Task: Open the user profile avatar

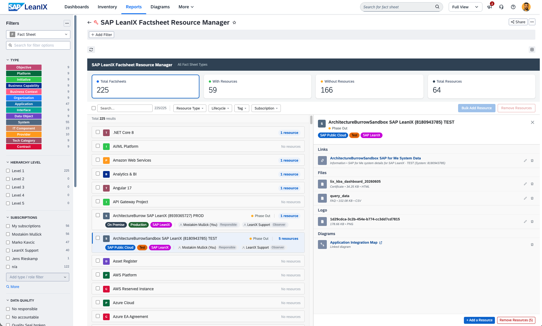Action: coord(526,7)
